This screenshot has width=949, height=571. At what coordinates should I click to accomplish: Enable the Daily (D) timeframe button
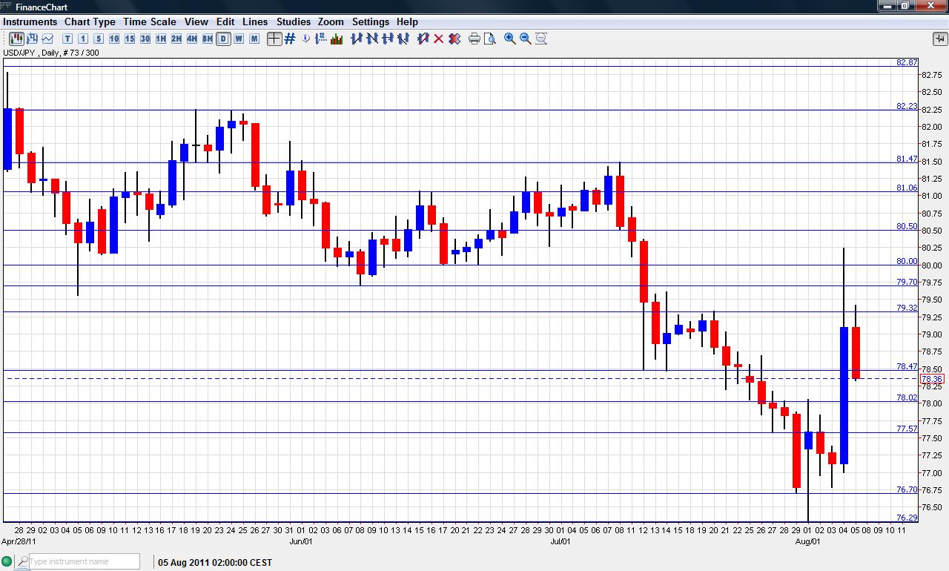(x=223, y=39)
